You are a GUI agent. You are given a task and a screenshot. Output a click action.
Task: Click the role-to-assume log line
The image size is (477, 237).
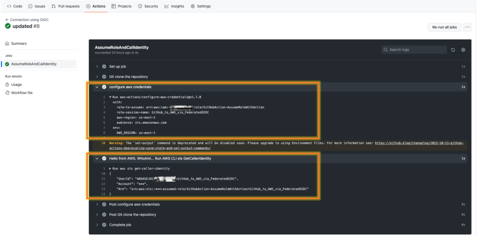(191, 107)
